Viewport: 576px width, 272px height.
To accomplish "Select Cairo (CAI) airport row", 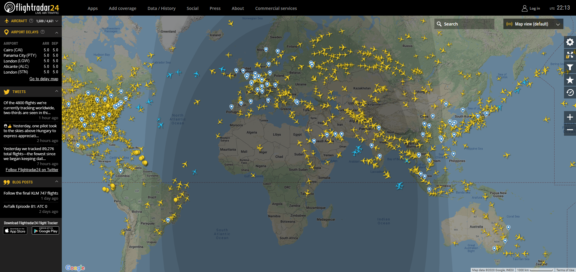I will [31, 50].
